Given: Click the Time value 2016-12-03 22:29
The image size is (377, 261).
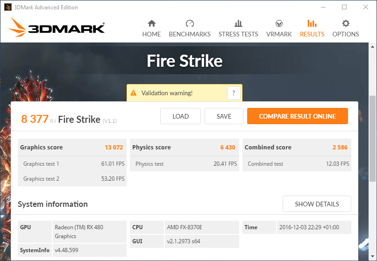Looking at the screenshot, I should pos(309,227).
